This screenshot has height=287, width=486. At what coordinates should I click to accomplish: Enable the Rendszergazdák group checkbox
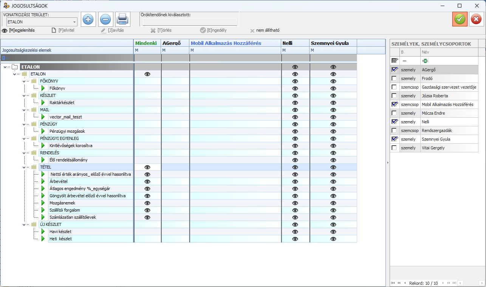395,130
